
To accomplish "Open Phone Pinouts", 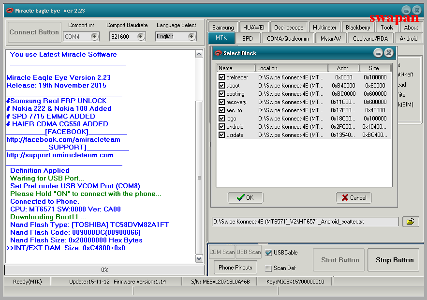I will pyautogui.click(x=236, y=268).
